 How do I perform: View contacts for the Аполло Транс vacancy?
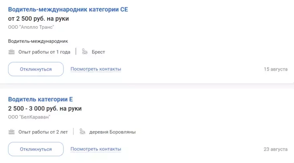tap(96, 69)
